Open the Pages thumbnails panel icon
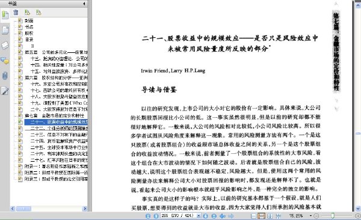This screenshot has height=220, width=361. 5,30
